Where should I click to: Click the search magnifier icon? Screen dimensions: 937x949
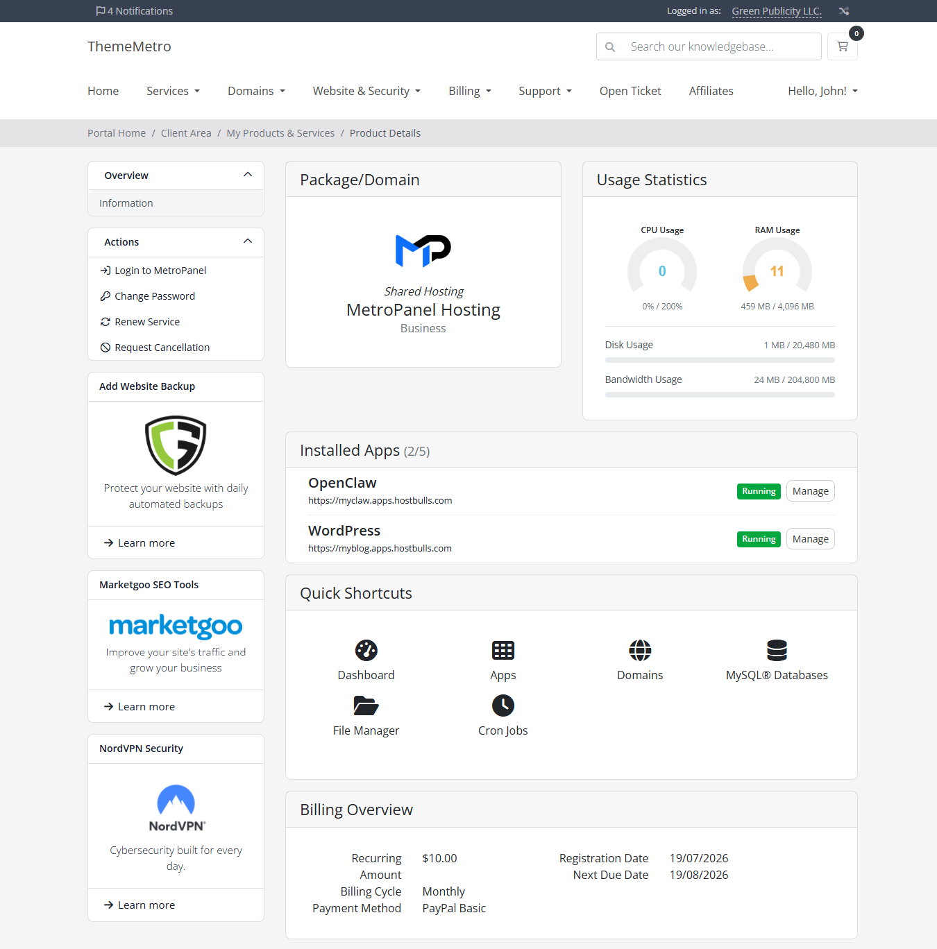pyautogui.click(x=610, y=47)
